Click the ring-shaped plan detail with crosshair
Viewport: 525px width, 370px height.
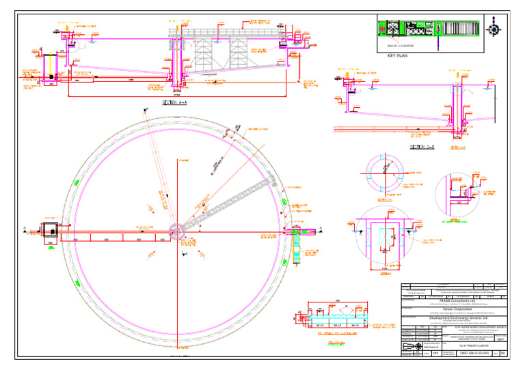tap(385, 174)
